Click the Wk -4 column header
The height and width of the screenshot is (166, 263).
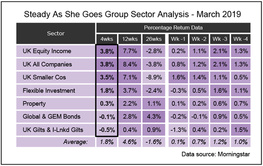click(240, 39)
